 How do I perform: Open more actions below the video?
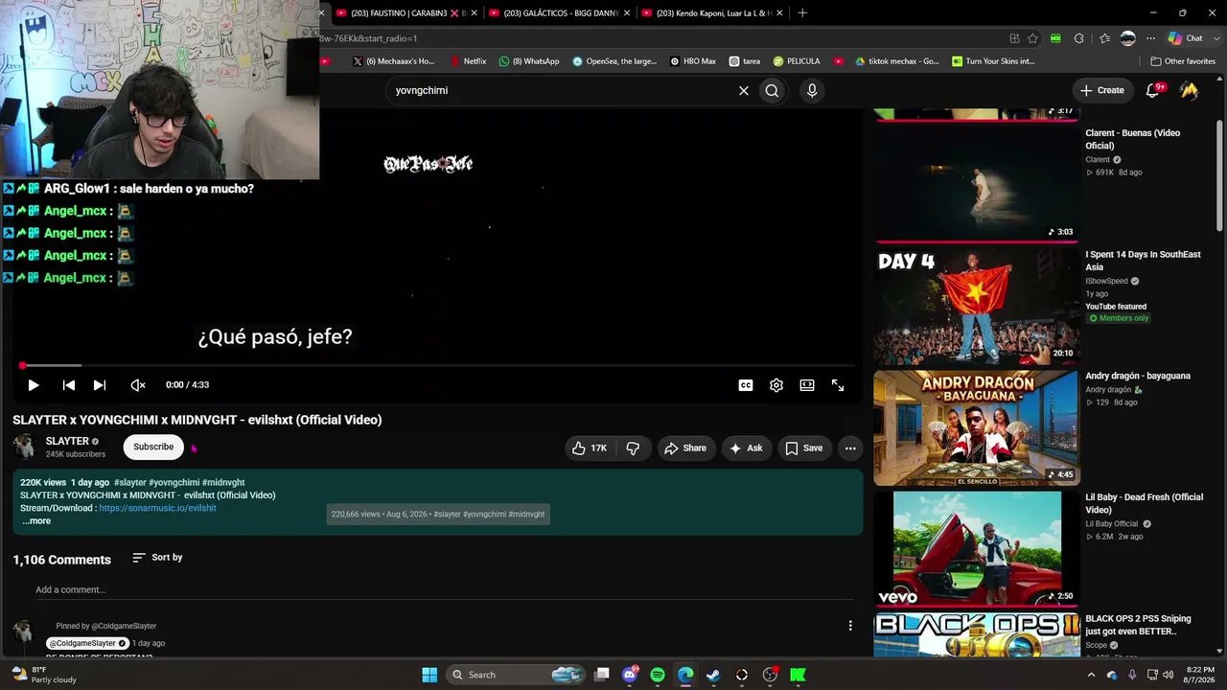coord(850,448)
